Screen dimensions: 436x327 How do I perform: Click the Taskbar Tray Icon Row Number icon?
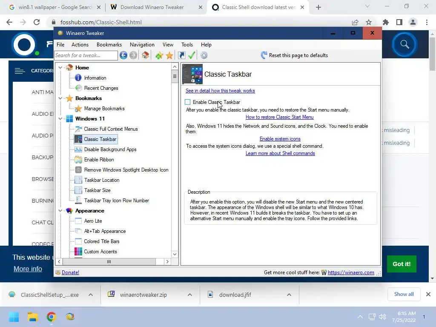point(78,201)
